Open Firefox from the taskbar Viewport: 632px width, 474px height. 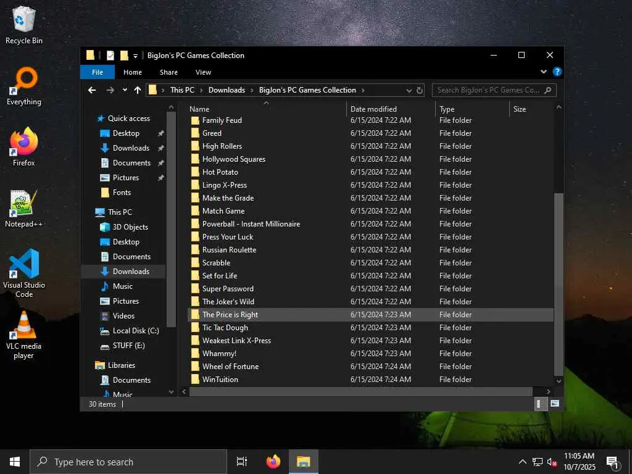point(273,462)
